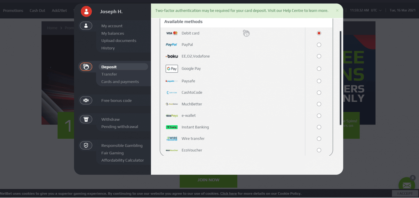This screenshot has width=419, height=198.
Task: Select the Google Pay radio button
Action: [319, 69]
